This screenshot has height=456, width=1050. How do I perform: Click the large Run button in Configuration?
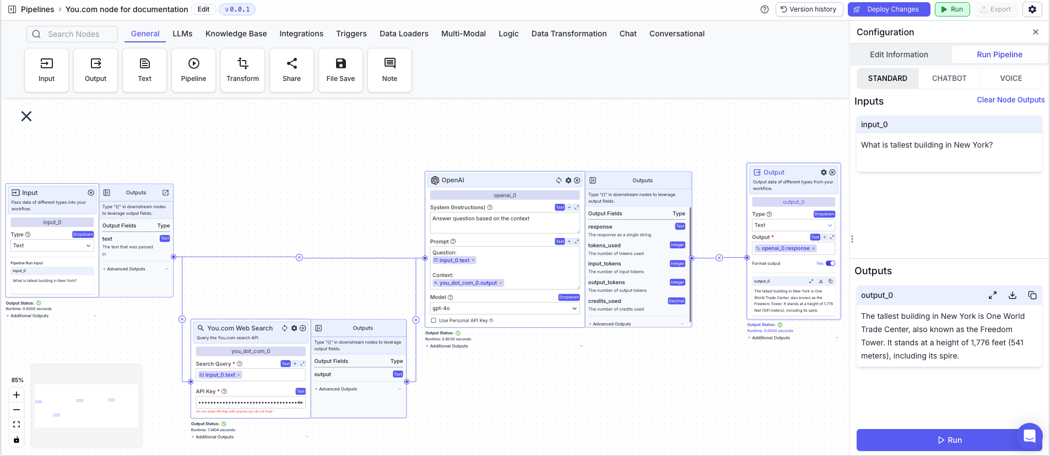pyautogui.click(x=949, y=440)
